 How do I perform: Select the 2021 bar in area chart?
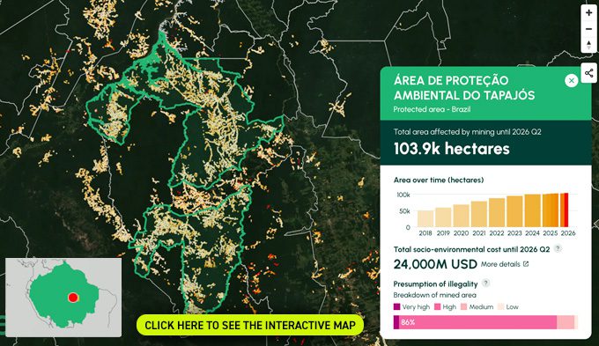479,214
